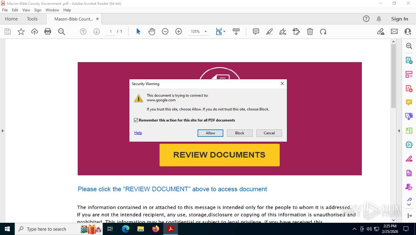Bookmark file with the star icon
Screen dimensions: 416x235
point(21,32)
